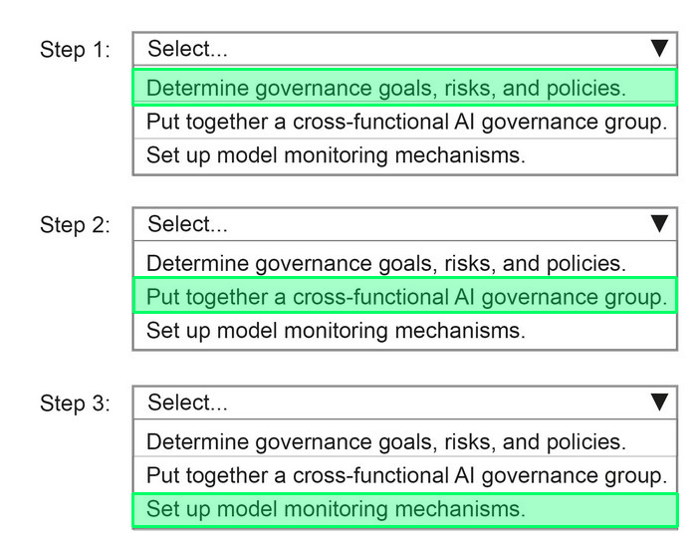Select highlighted model monitoring option in Step 3
697x544 pixels.
405,510
